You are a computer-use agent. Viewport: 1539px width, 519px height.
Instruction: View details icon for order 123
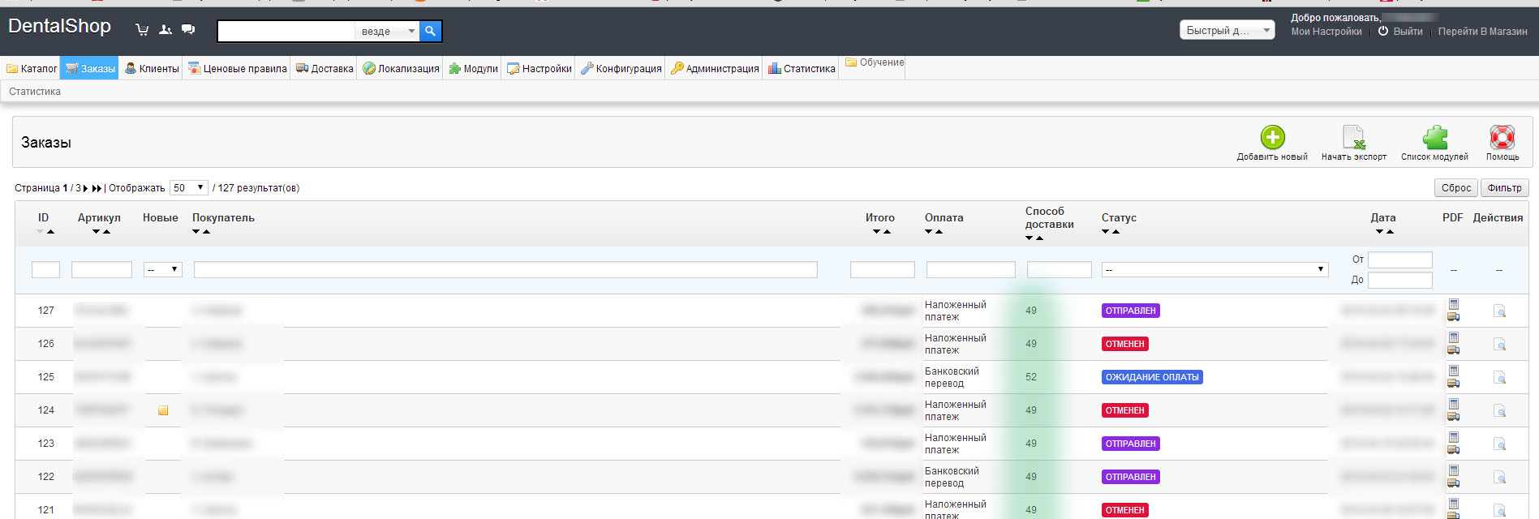(1499, 444)
